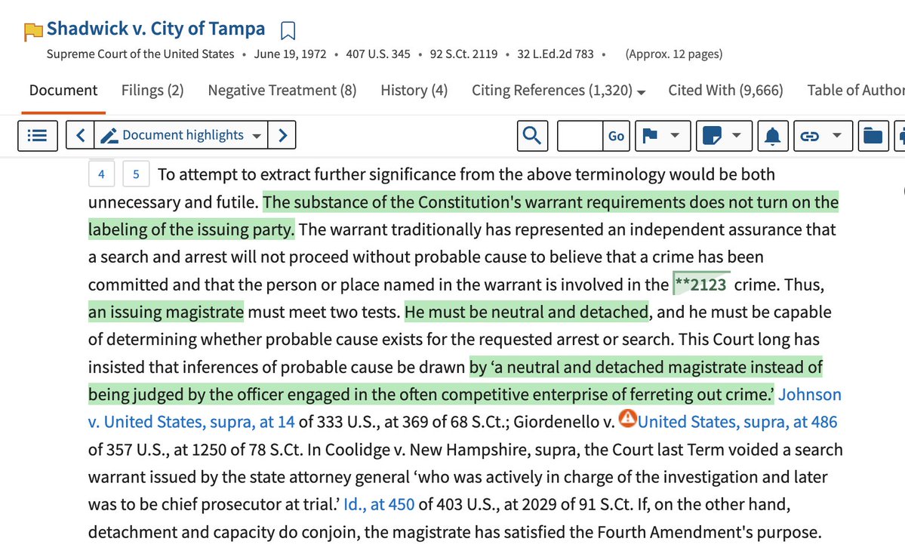905x560 pixels.
Task: Select the Document tab
Action: tap(63, 91)
